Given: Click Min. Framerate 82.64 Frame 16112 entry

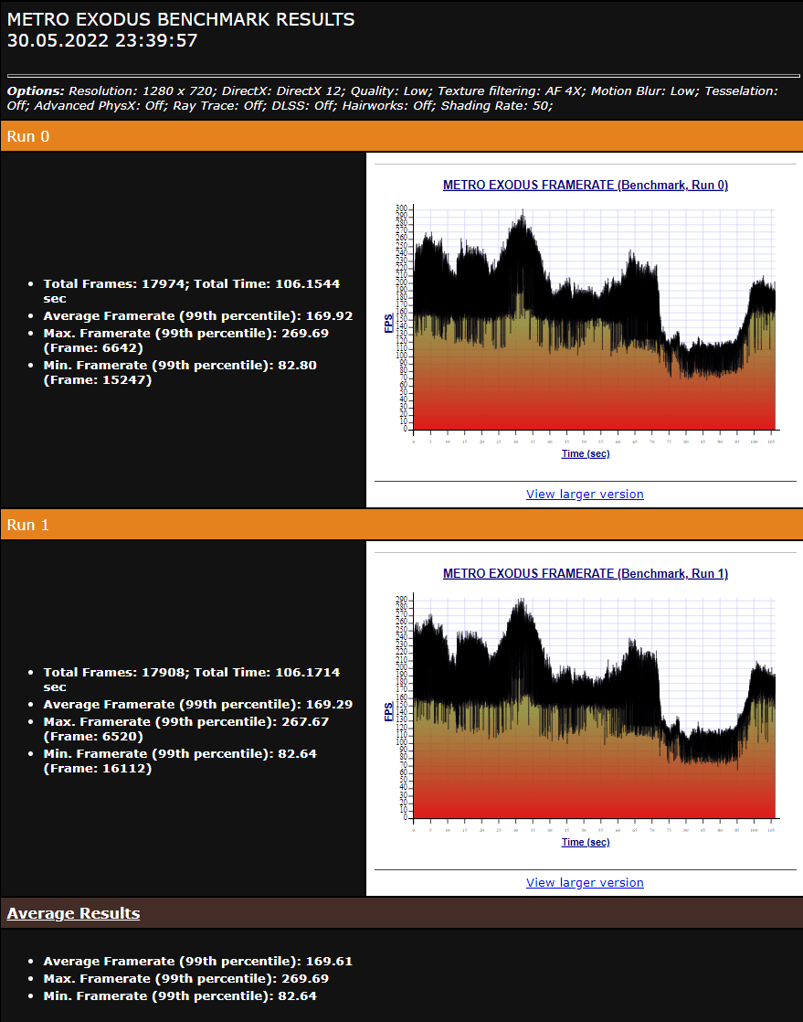Looking at the screenshot, I should coord(180,761).
